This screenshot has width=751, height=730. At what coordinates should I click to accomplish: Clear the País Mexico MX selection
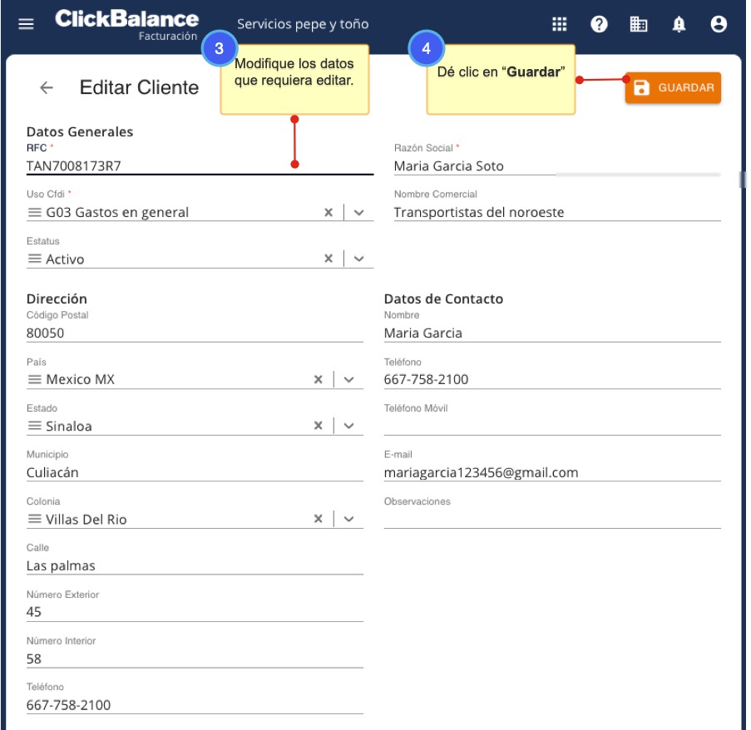(x=318, y=380)
